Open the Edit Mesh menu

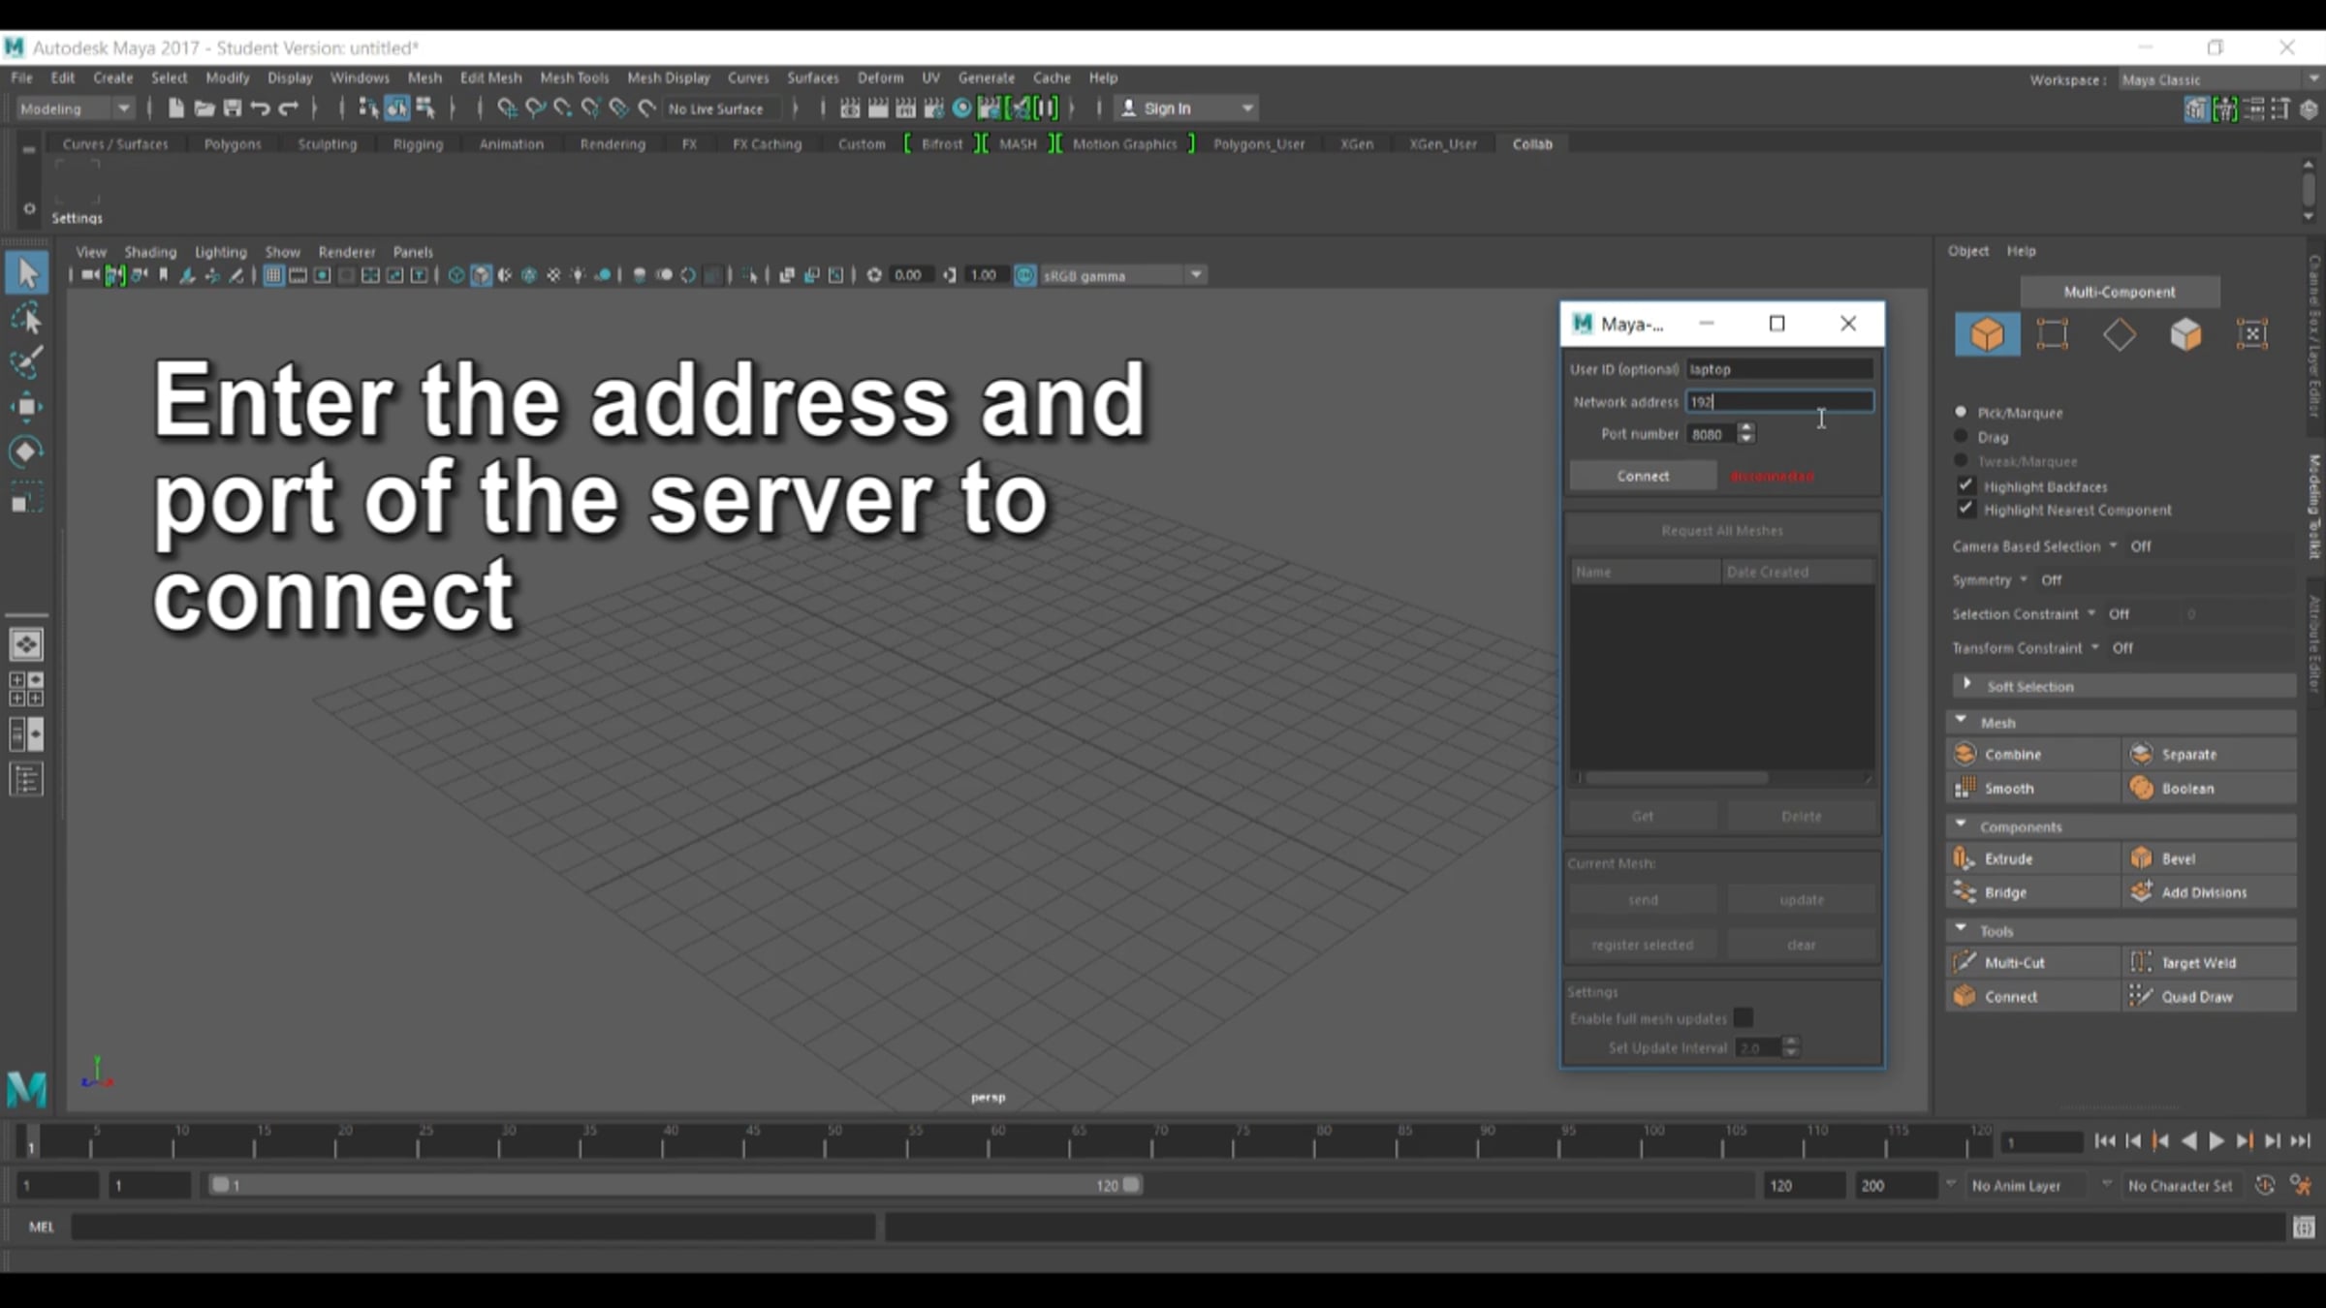point(490,78)
